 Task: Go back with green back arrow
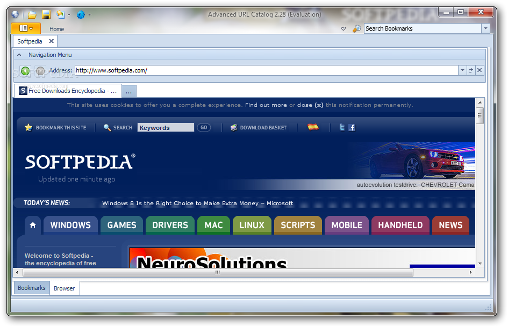[x=25, y=70]
